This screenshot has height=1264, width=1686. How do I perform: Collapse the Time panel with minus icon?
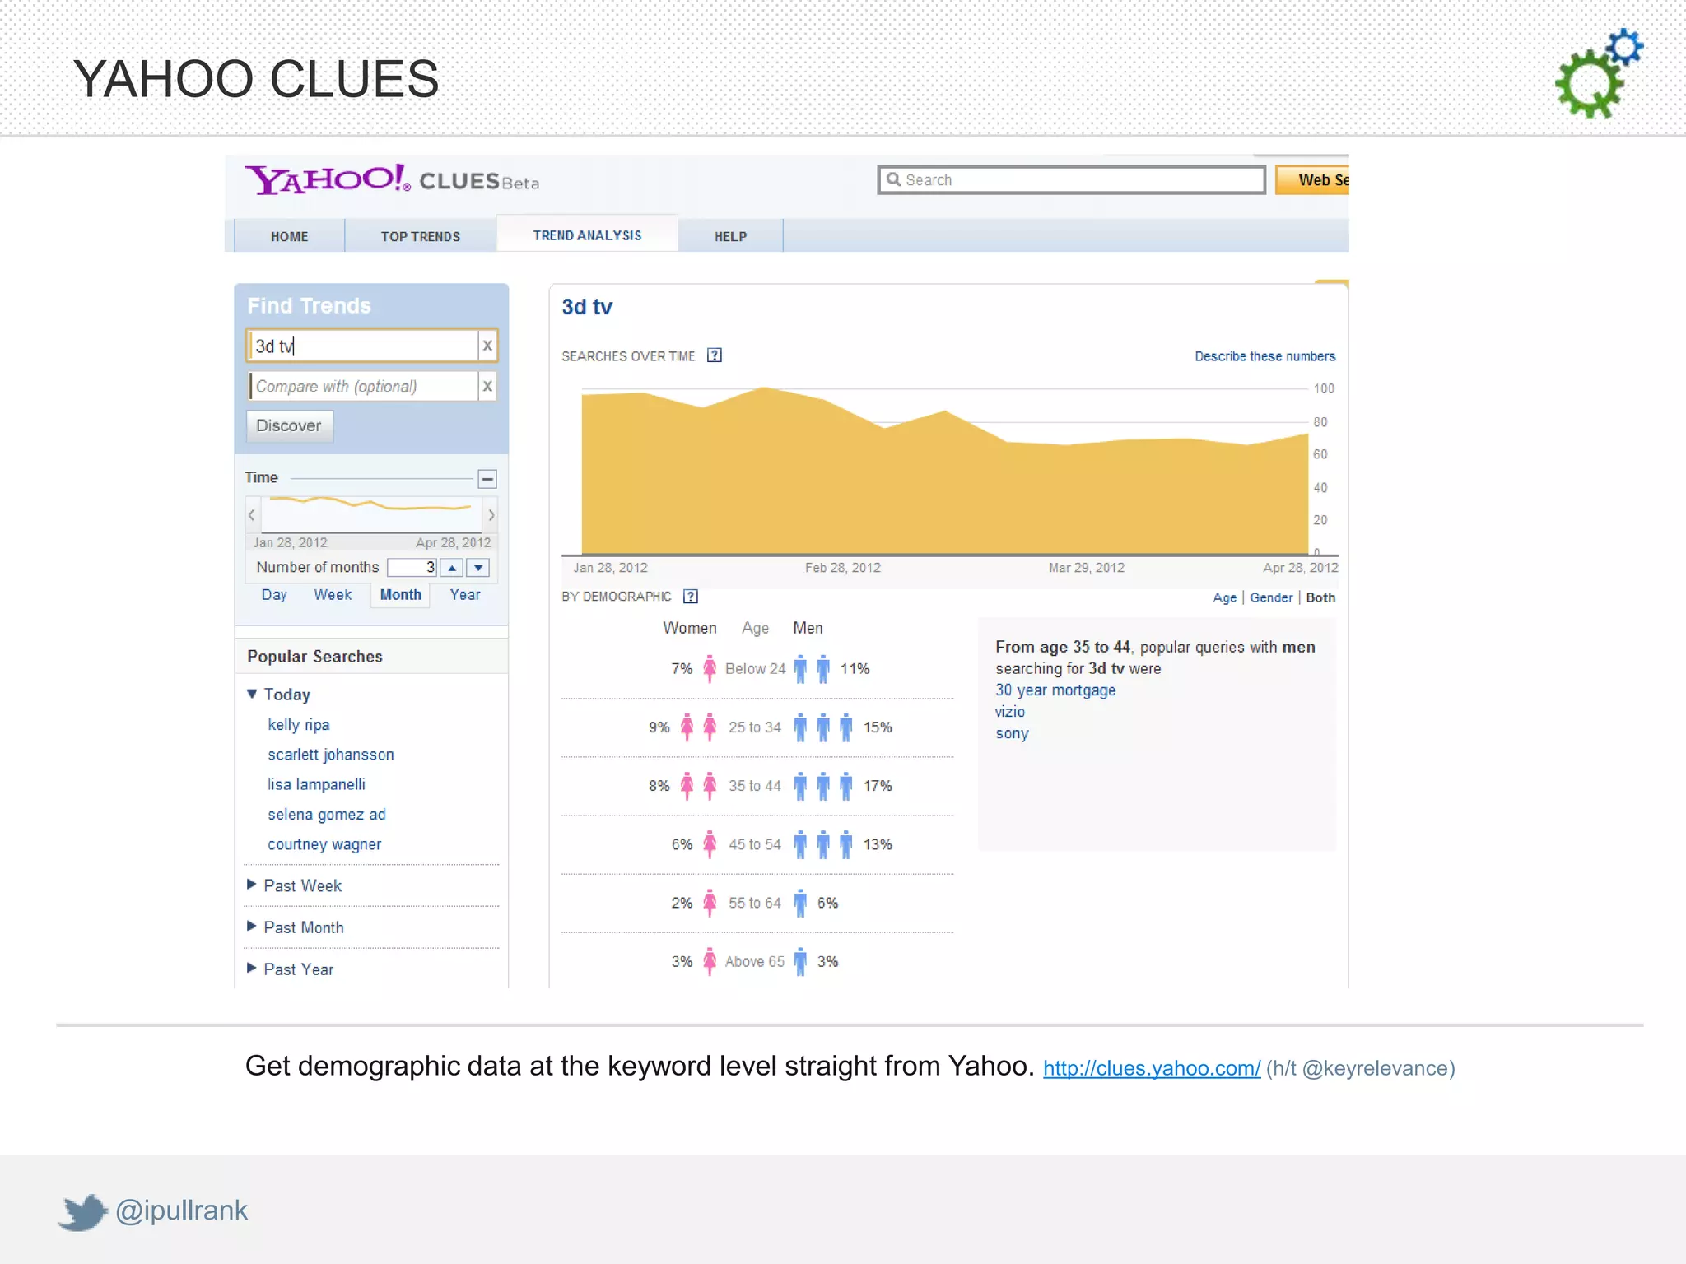point(487,479)
